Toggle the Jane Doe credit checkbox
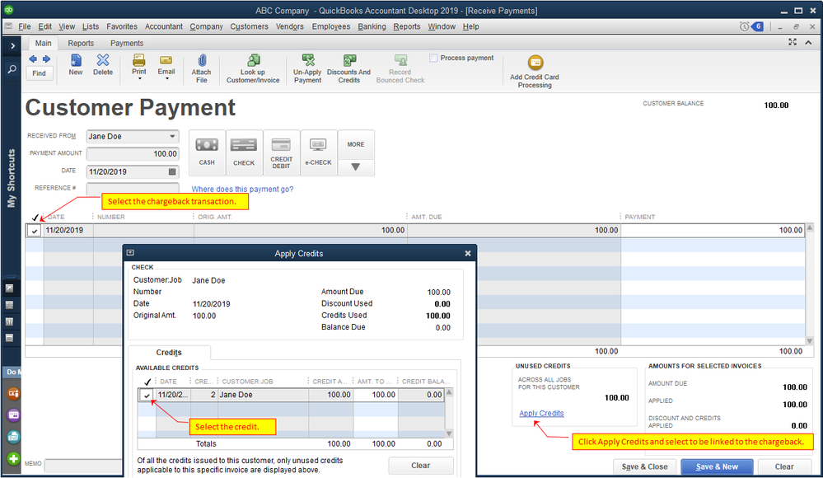 [x=147, y=395]
